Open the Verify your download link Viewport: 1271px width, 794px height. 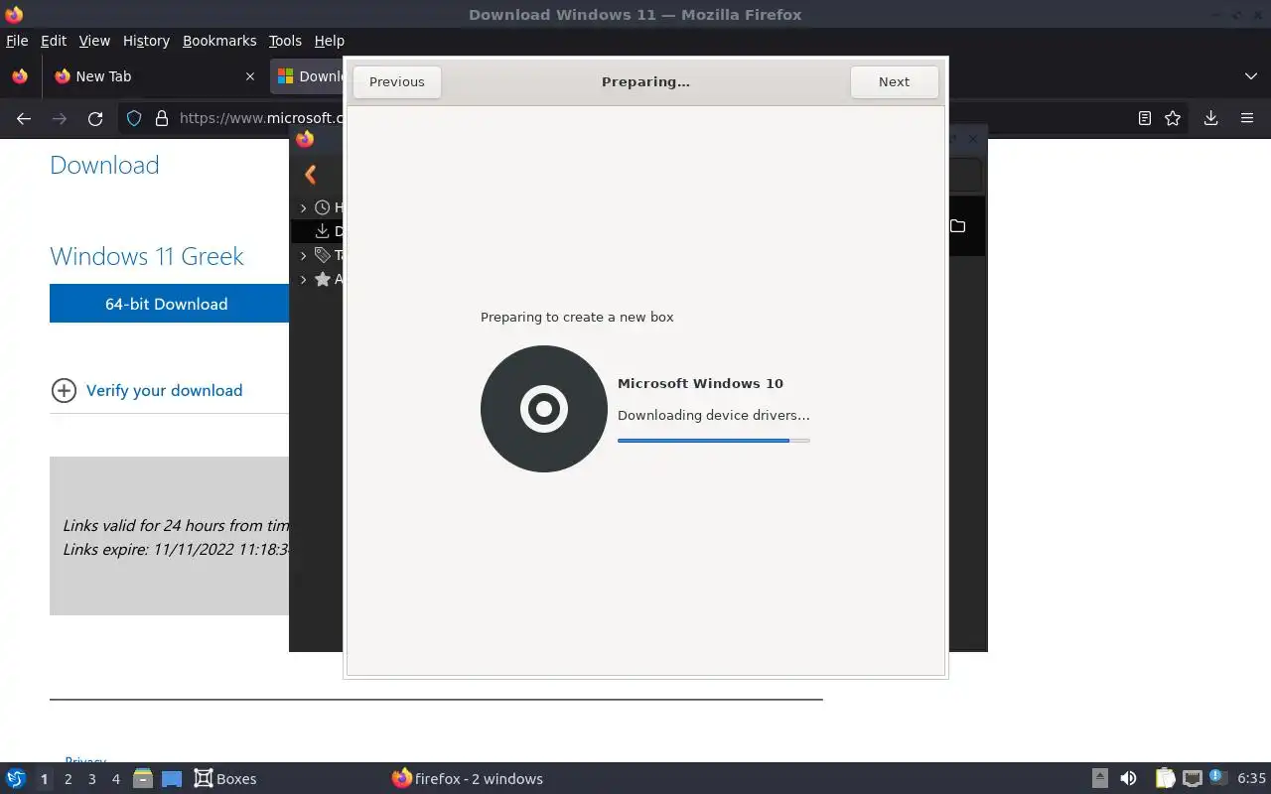pos(164,390)
